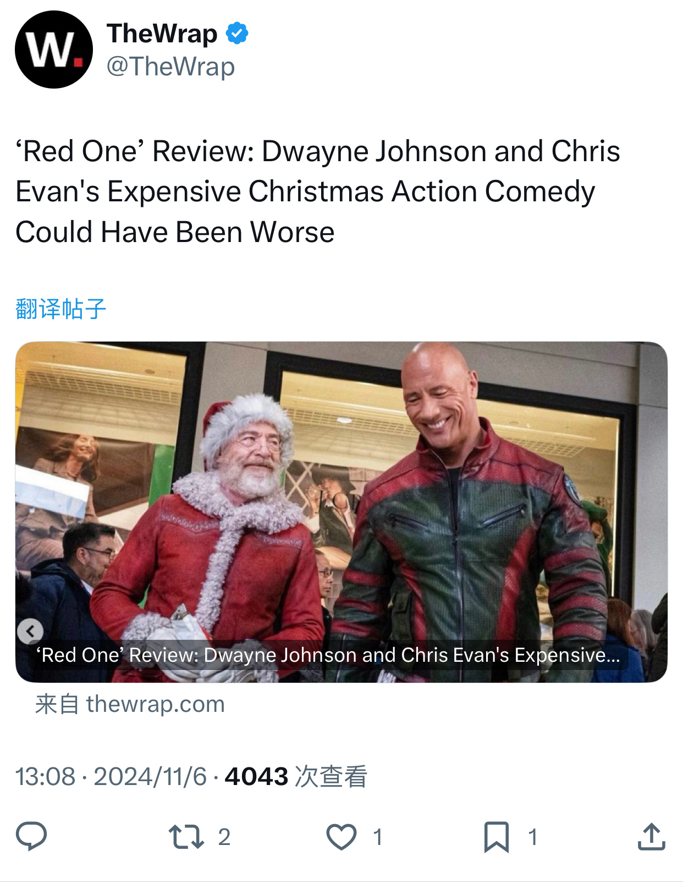
Task: Open TheWrap display name
Action: [162, 34]
